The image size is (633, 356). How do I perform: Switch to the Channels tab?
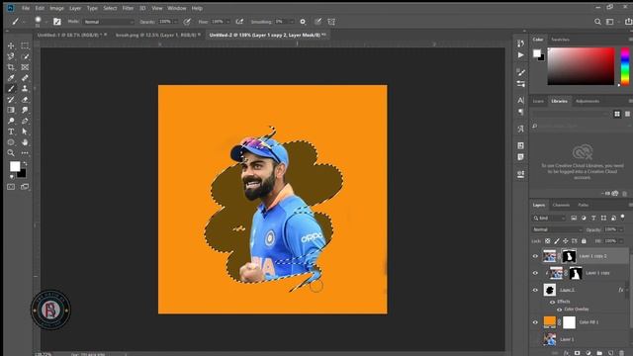click(x=561, y=205)
